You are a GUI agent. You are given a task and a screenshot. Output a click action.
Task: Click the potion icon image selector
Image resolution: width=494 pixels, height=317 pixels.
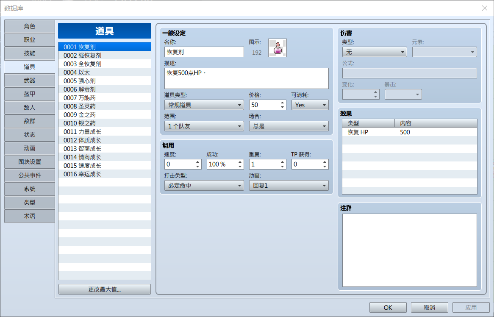point(277,48)
